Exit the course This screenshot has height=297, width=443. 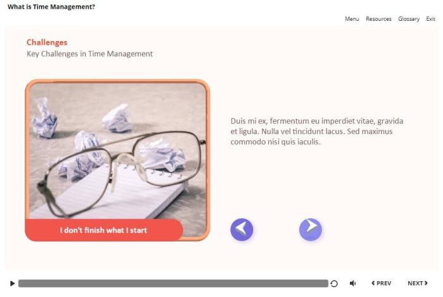tap(430, 19)
